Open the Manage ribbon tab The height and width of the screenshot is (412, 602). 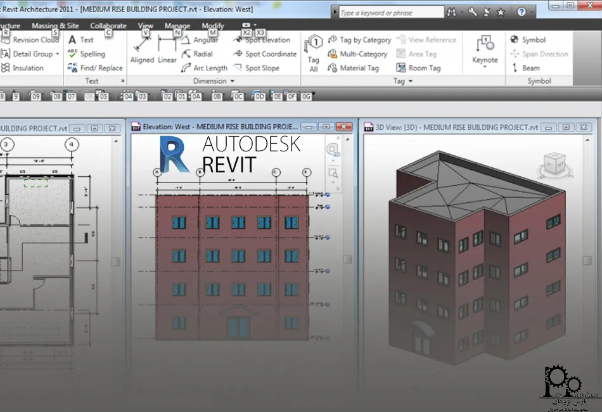point(177,26)
